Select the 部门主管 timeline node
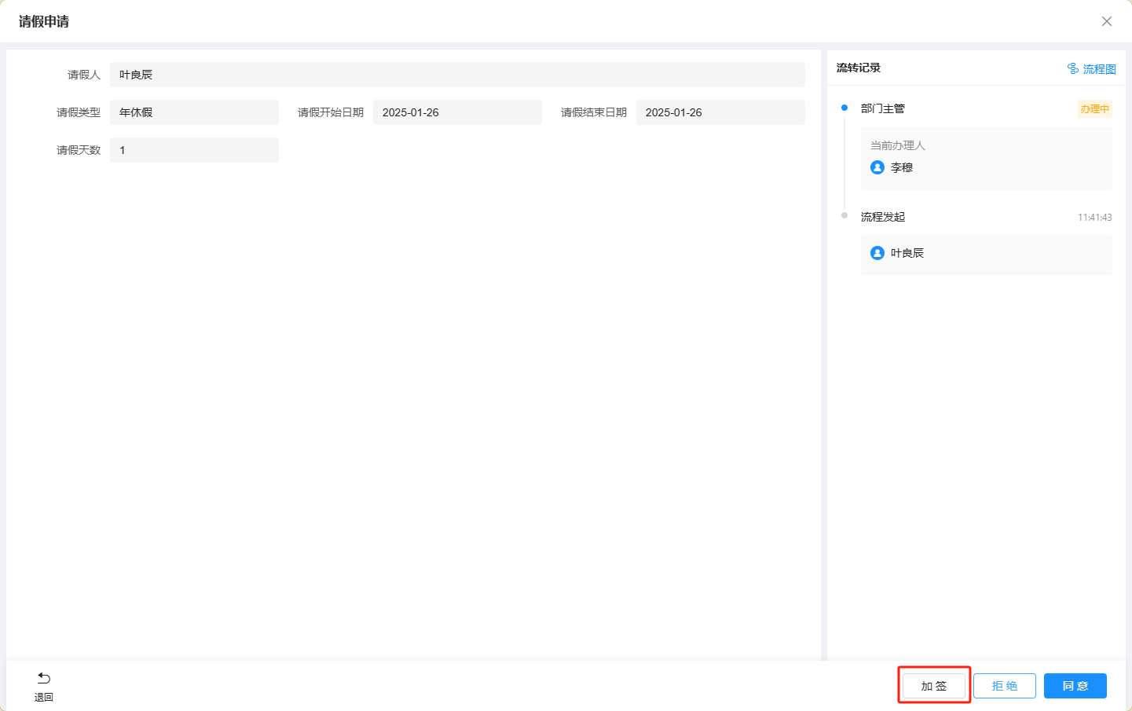The width and height of the screenshot is (1132, 711). tap(882, 108)
